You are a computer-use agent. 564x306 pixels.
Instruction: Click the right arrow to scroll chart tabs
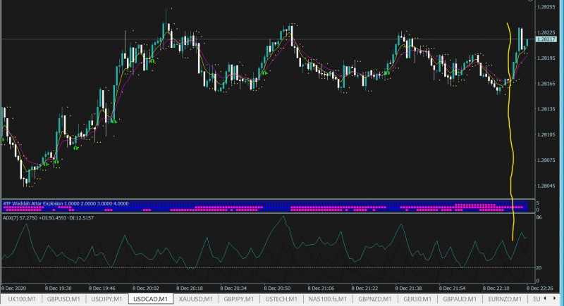556,298
